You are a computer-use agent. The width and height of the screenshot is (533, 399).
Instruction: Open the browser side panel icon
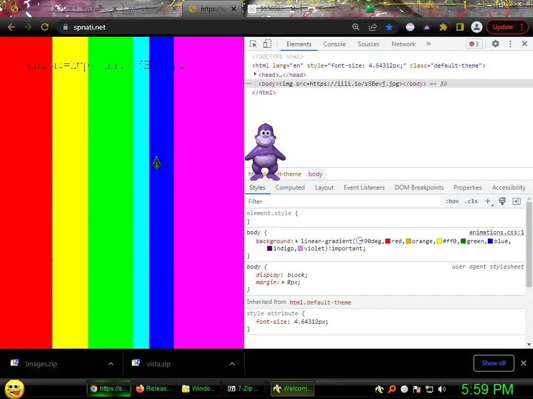click(460, 27)
